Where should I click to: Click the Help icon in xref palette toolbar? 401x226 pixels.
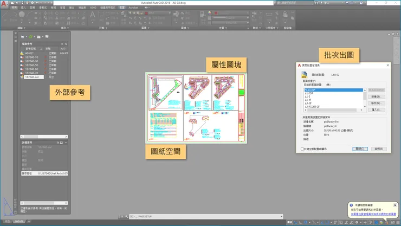[47, 36]
